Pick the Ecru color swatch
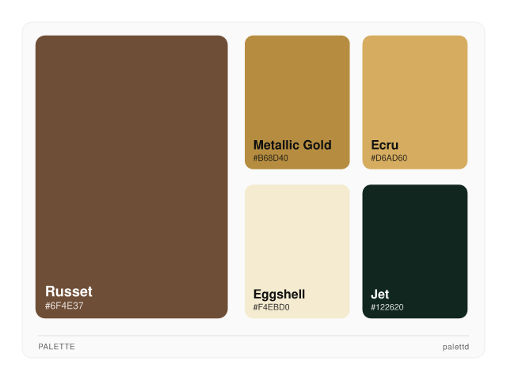The height and width of the screenshot is (380, 507). pyautogui.click(x=414, y=87)
